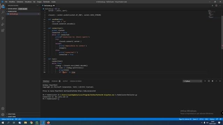Open the Esegui menu
Image resolution: width=223 pixels, height=125 pixels.
(39, 2)
